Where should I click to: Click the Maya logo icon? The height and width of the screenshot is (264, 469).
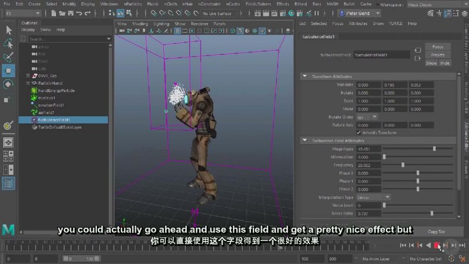coord(8,230)
